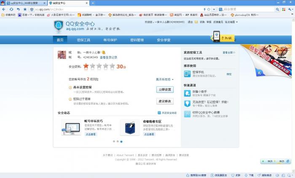295x178 pixels.
Task: Select first carousel dot
Action: pos(114,141)
